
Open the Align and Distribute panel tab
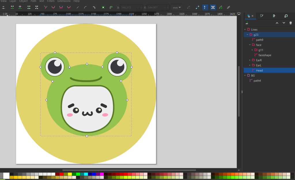tap(274, 16)
